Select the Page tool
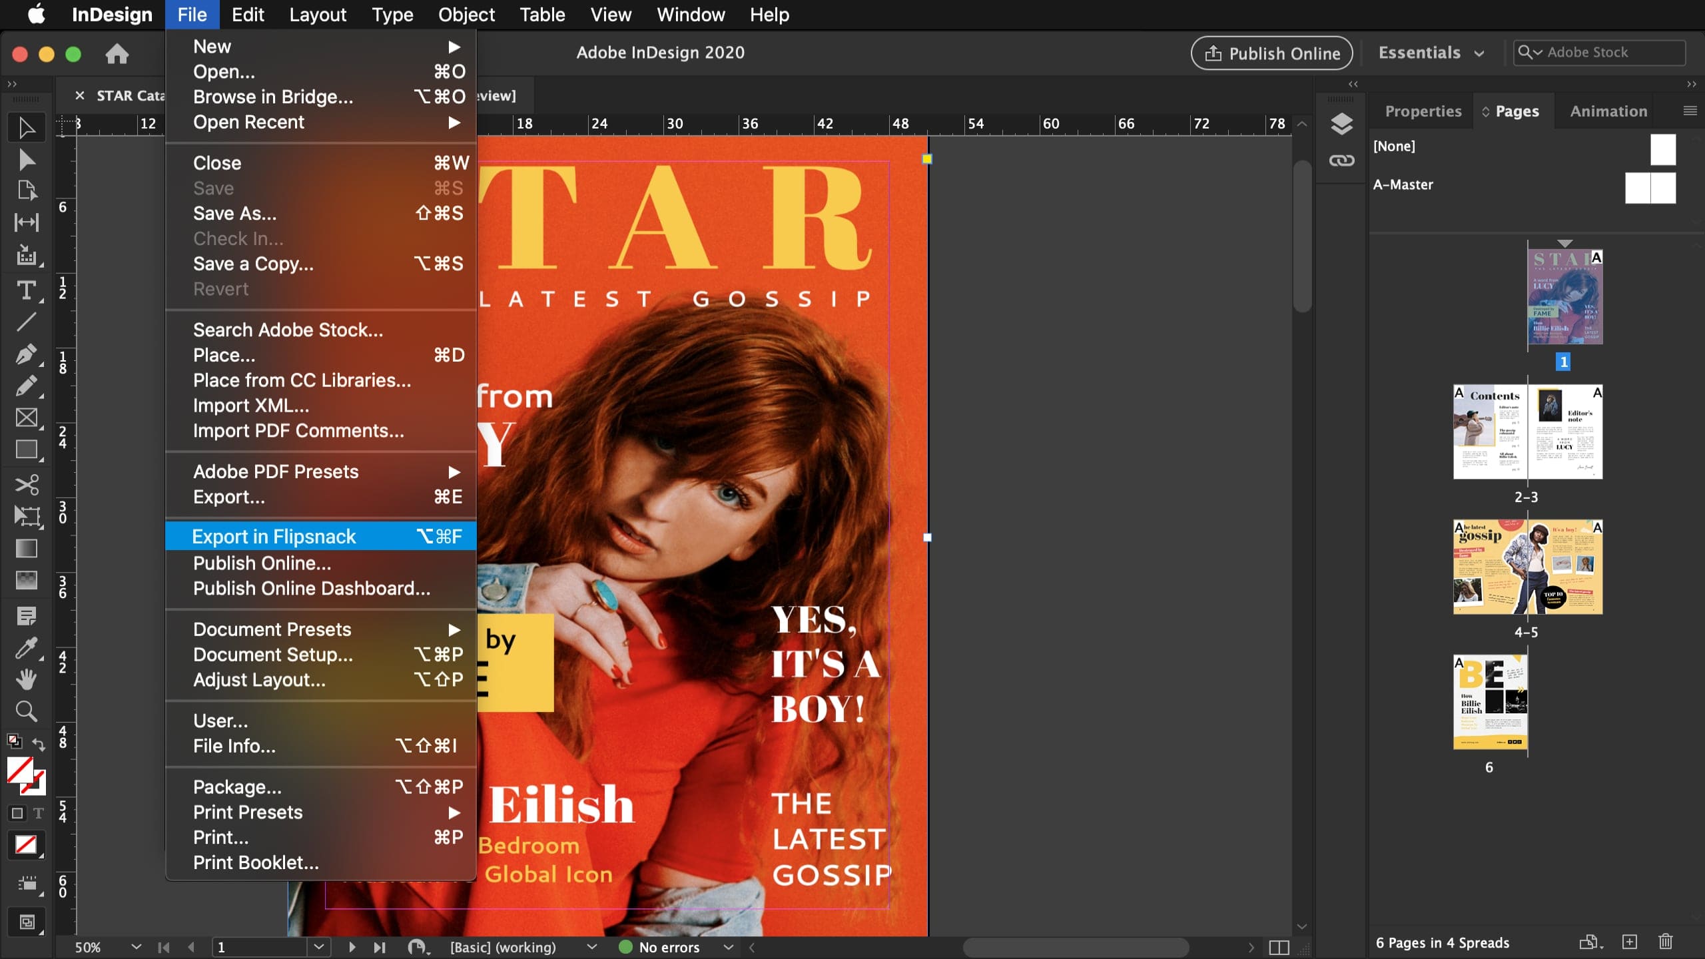This screenshot has height=959, width=1705. click(x=27, y=191)
